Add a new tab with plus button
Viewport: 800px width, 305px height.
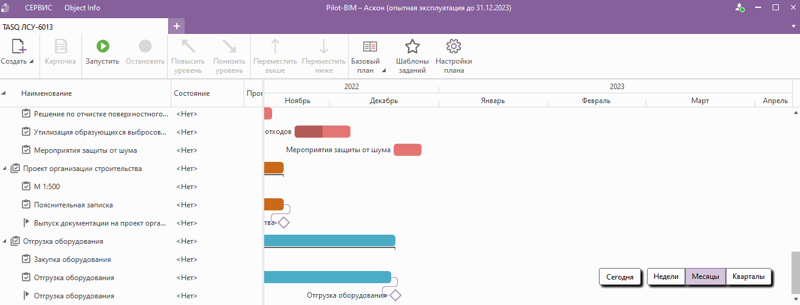click(x=177, y=26)
